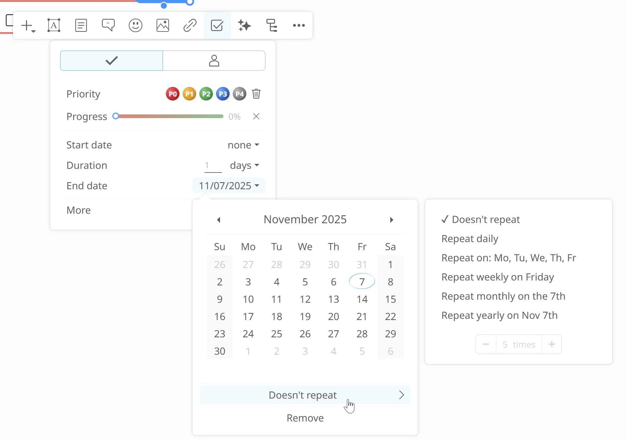Open the emoji sticker picker
The height and width of the screenshot is (440, 627).
click(x=135, y=26)
